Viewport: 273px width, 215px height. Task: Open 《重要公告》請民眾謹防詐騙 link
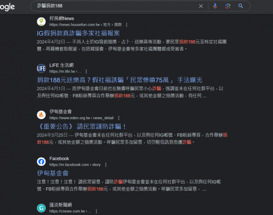click(81, 127)
